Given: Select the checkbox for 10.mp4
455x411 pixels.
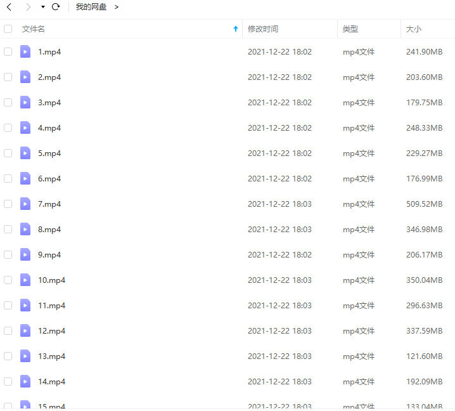Looking at the screenshot, I should coord(8,280).
